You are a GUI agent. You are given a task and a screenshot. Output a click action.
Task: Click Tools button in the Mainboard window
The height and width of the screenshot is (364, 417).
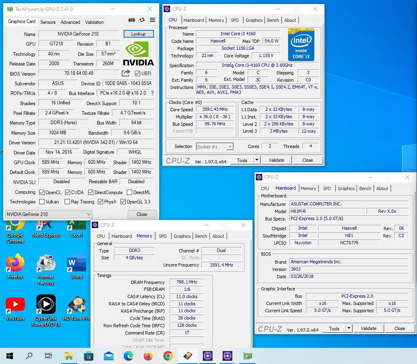[334, 328]
